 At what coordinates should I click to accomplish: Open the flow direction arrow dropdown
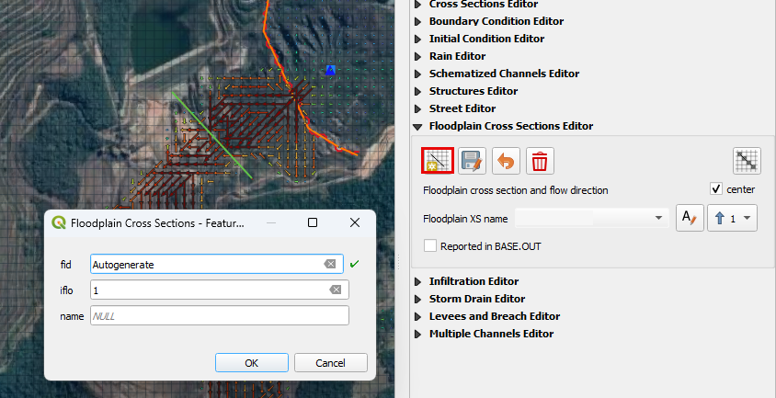coord(732,219)
